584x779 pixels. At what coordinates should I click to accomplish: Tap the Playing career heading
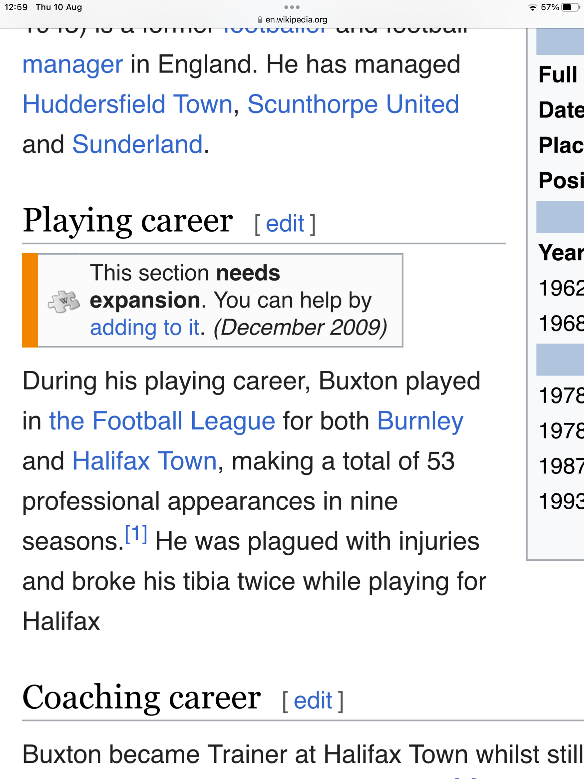[x=128, y=220]
